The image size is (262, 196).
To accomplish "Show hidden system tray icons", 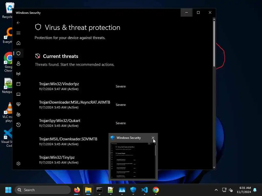I will (216, 190).
